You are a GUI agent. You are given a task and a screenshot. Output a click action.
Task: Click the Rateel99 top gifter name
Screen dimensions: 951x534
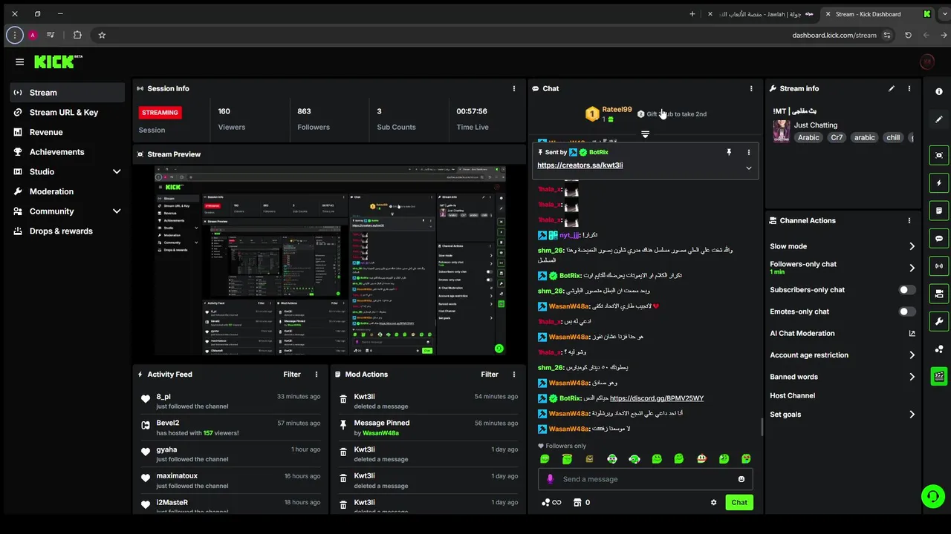click(617, 109)
